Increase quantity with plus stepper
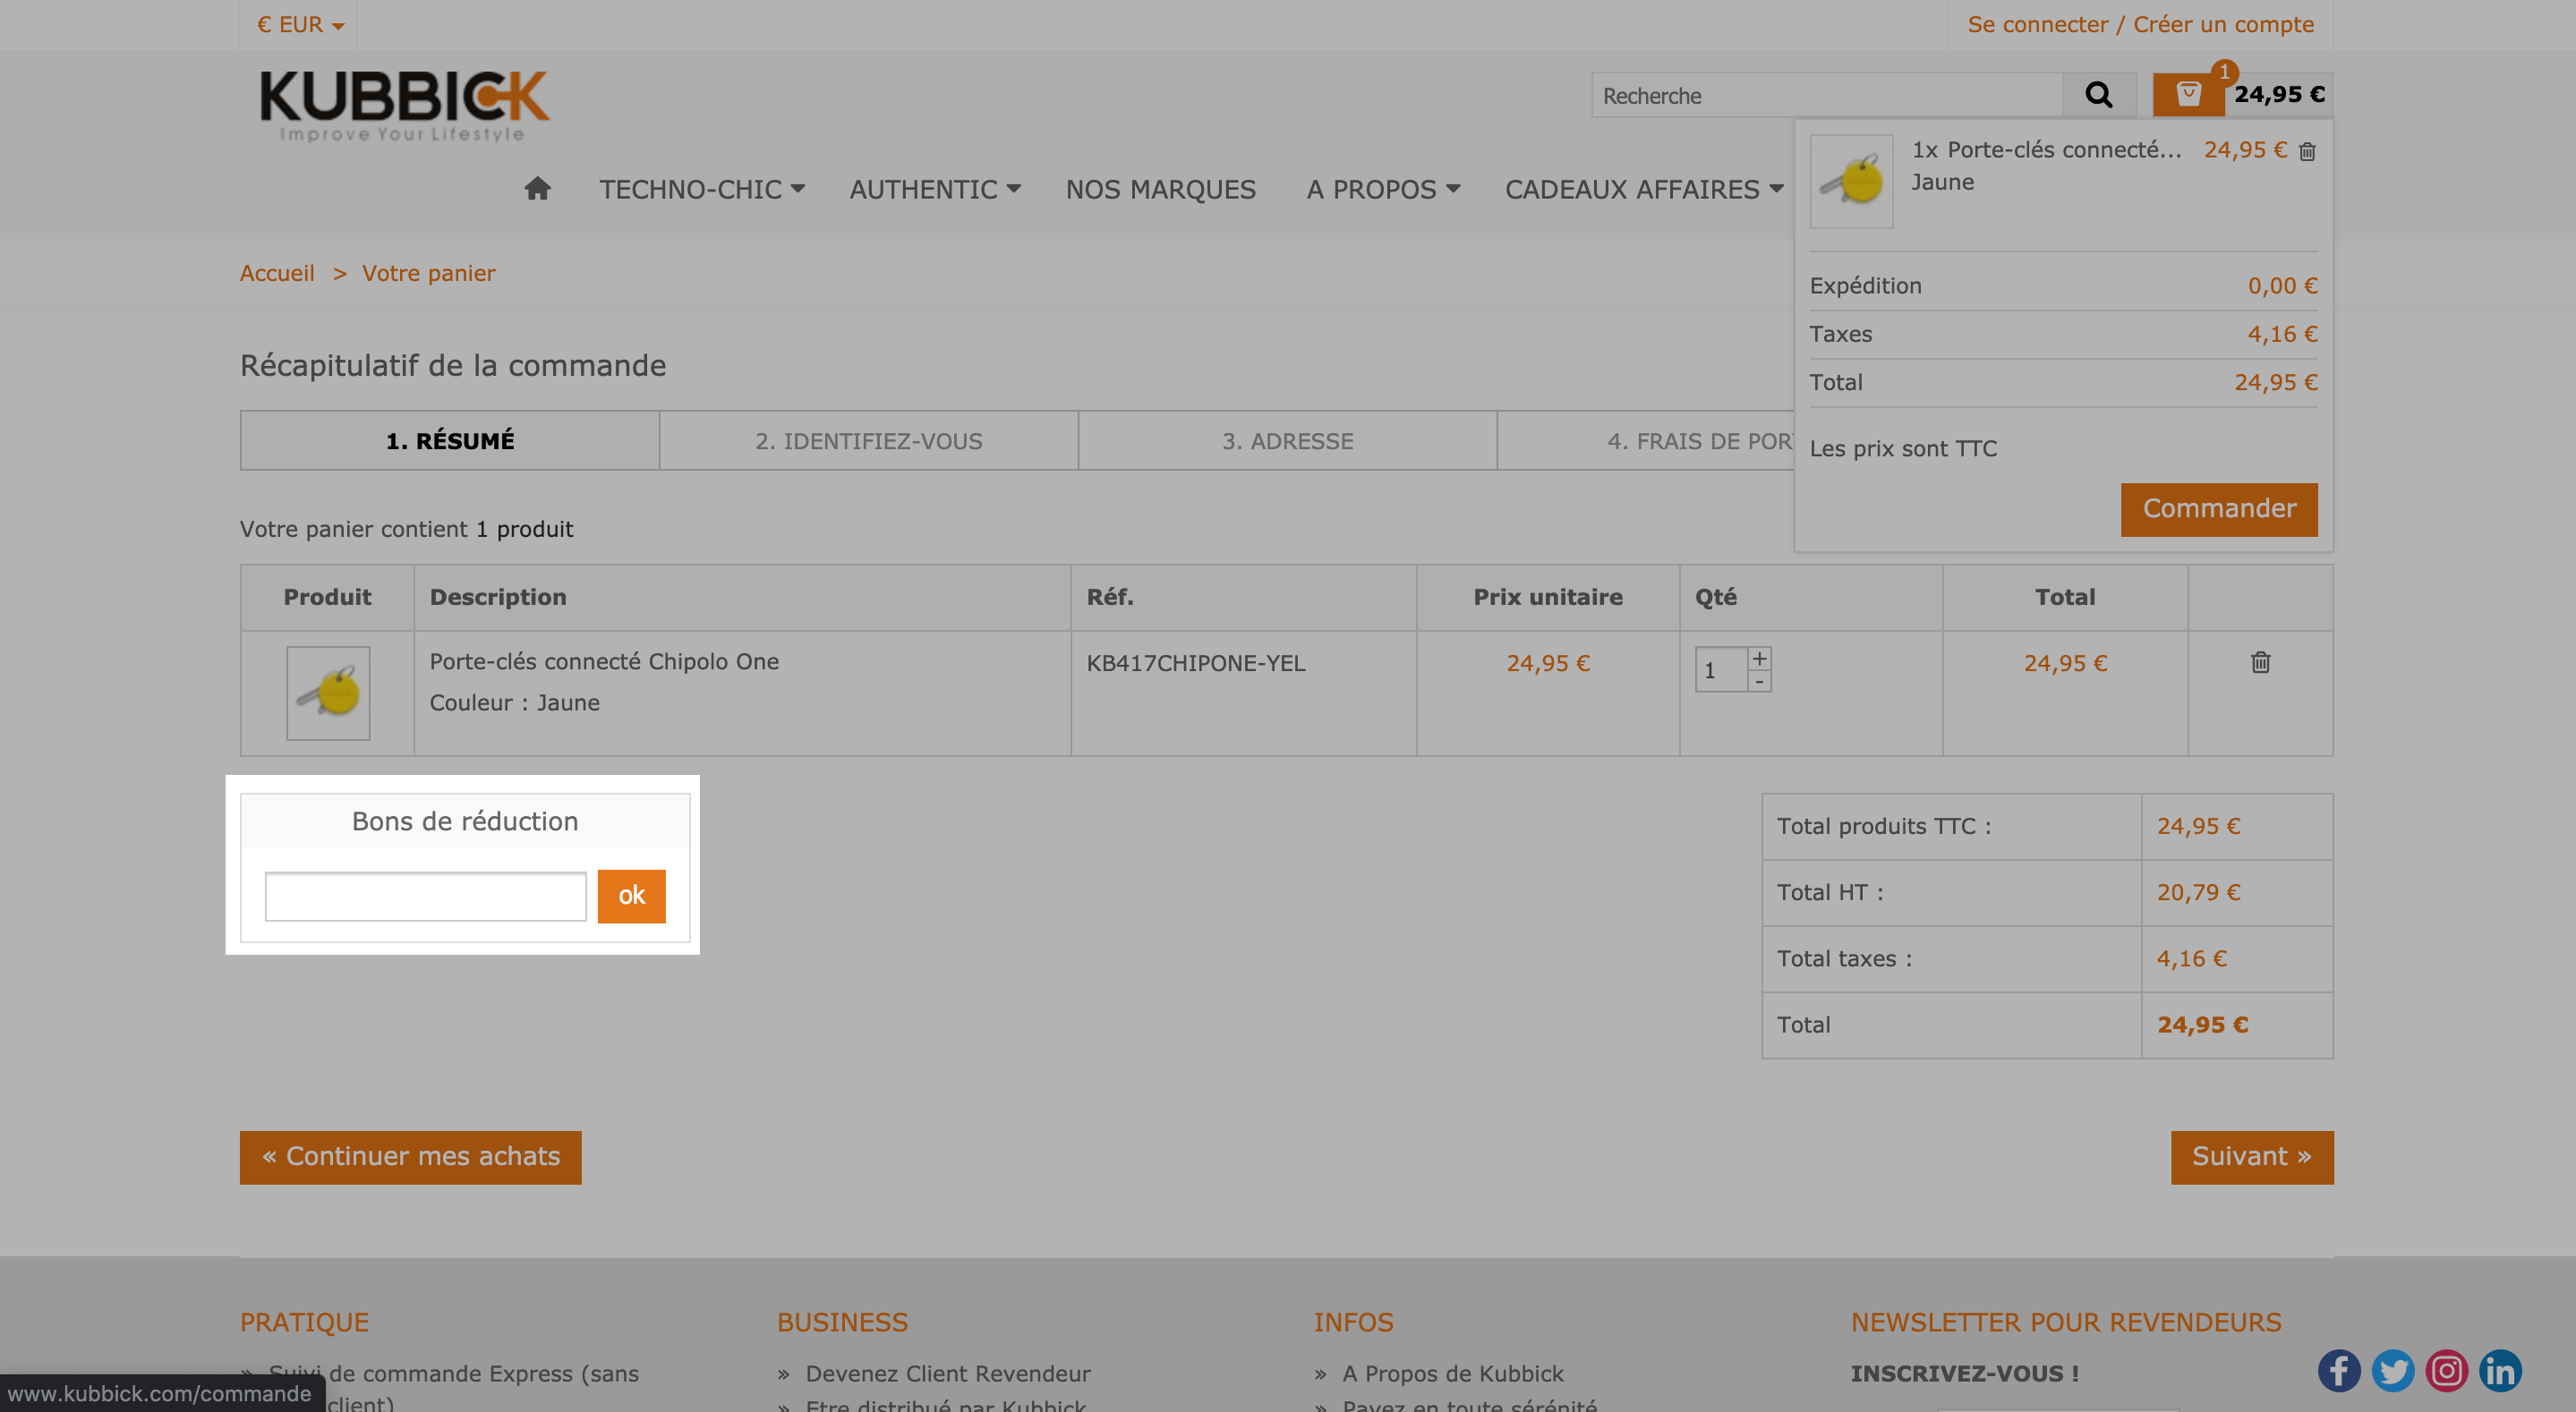Viewport: 2576px width, 1412px height. [1759, 658]
